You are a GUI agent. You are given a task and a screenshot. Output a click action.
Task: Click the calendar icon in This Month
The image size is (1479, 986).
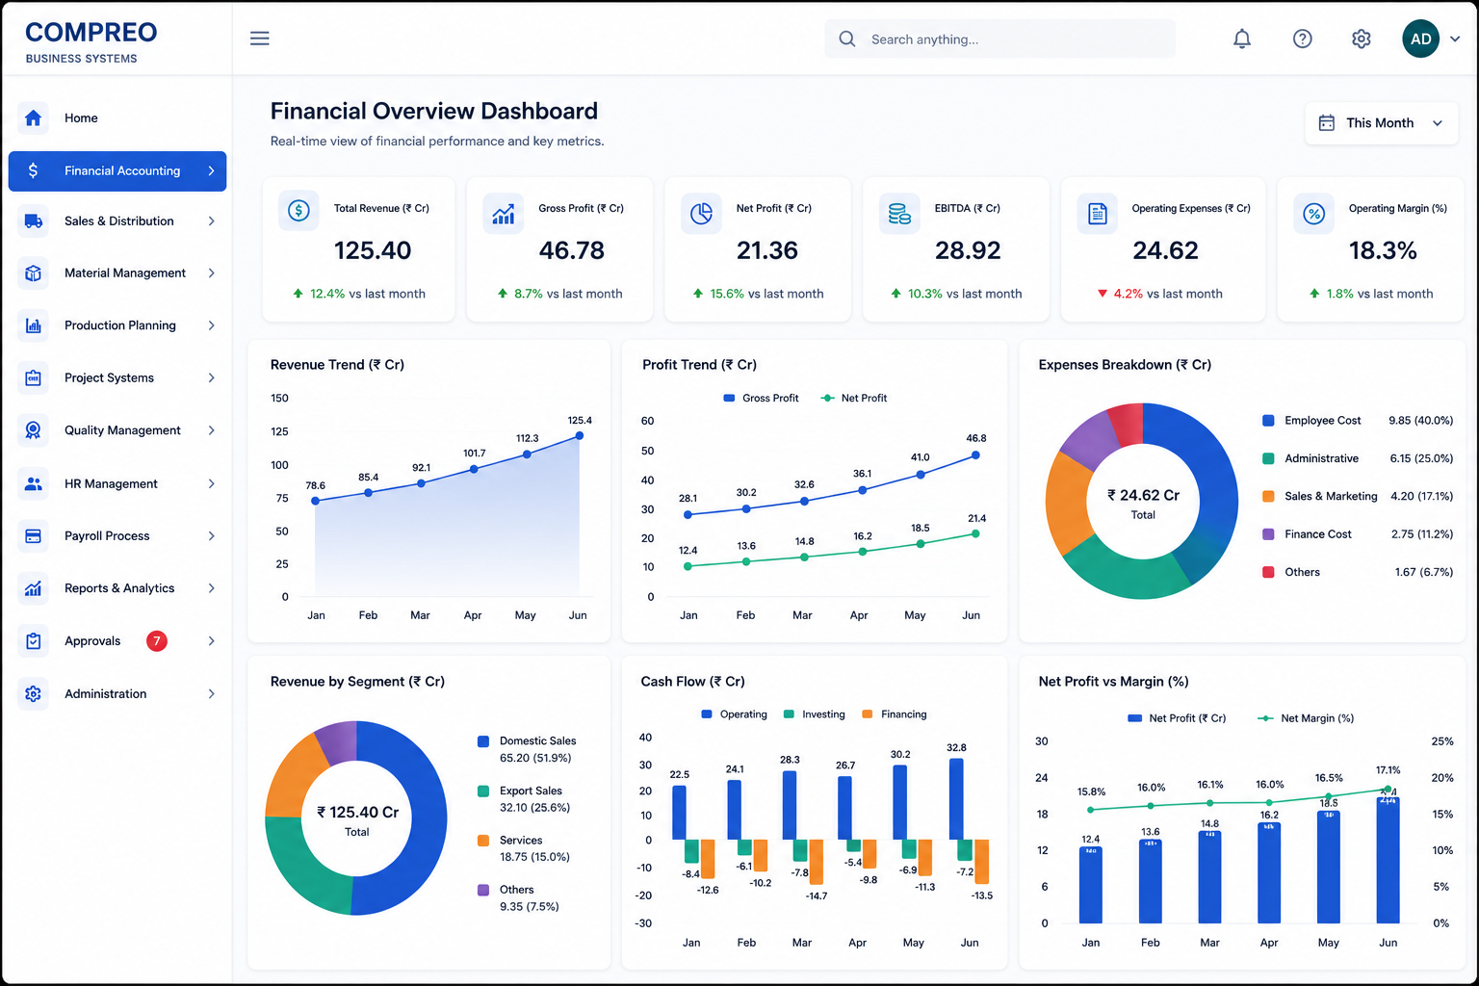pyautogui.click(x=1326, y=123)
